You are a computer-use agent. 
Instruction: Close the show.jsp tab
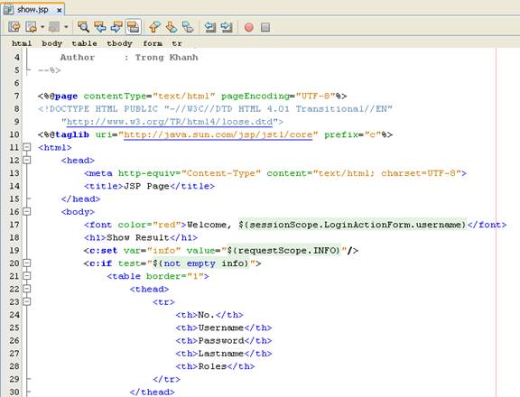pyautogui.click(x=59, y=10)
